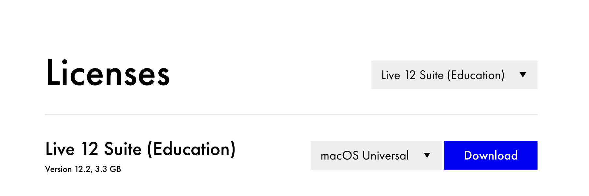Image resolution: width=589 pixels, height=196 pixels.
Task: Switch to a different license in the selector
Action: pyautogui.click(x=454, y=75)
